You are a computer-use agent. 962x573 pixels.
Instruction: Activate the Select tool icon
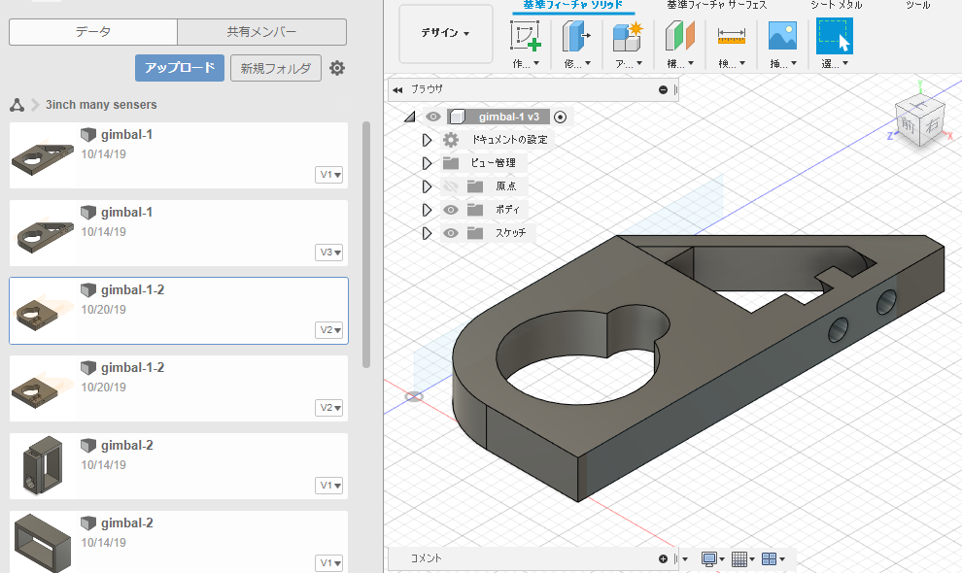click(x=835, y=36)
